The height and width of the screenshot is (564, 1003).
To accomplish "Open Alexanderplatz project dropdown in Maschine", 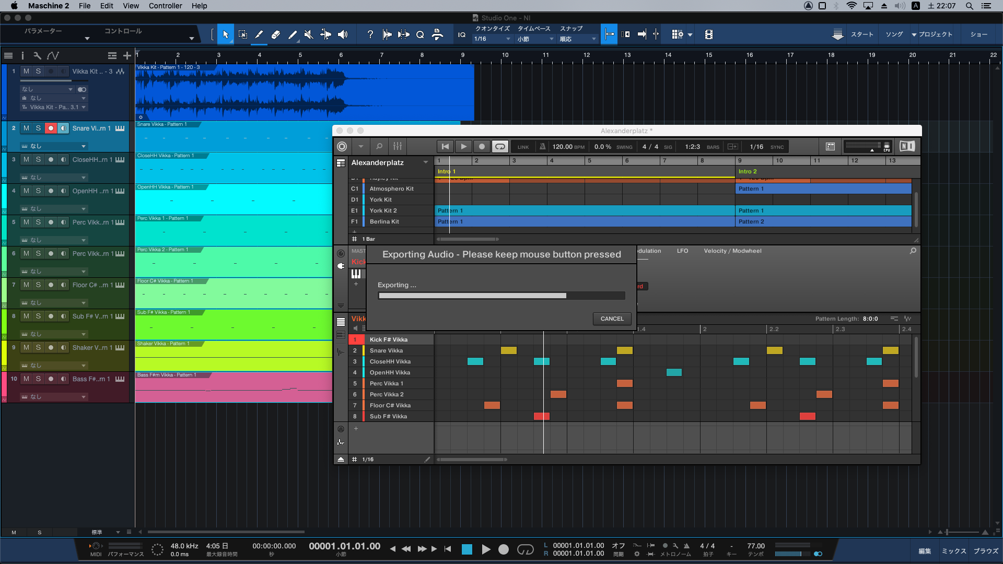I will [x=426, y=162].
